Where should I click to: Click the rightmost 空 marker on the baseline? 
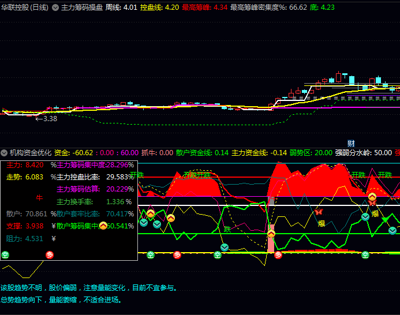tap(365, 255)
